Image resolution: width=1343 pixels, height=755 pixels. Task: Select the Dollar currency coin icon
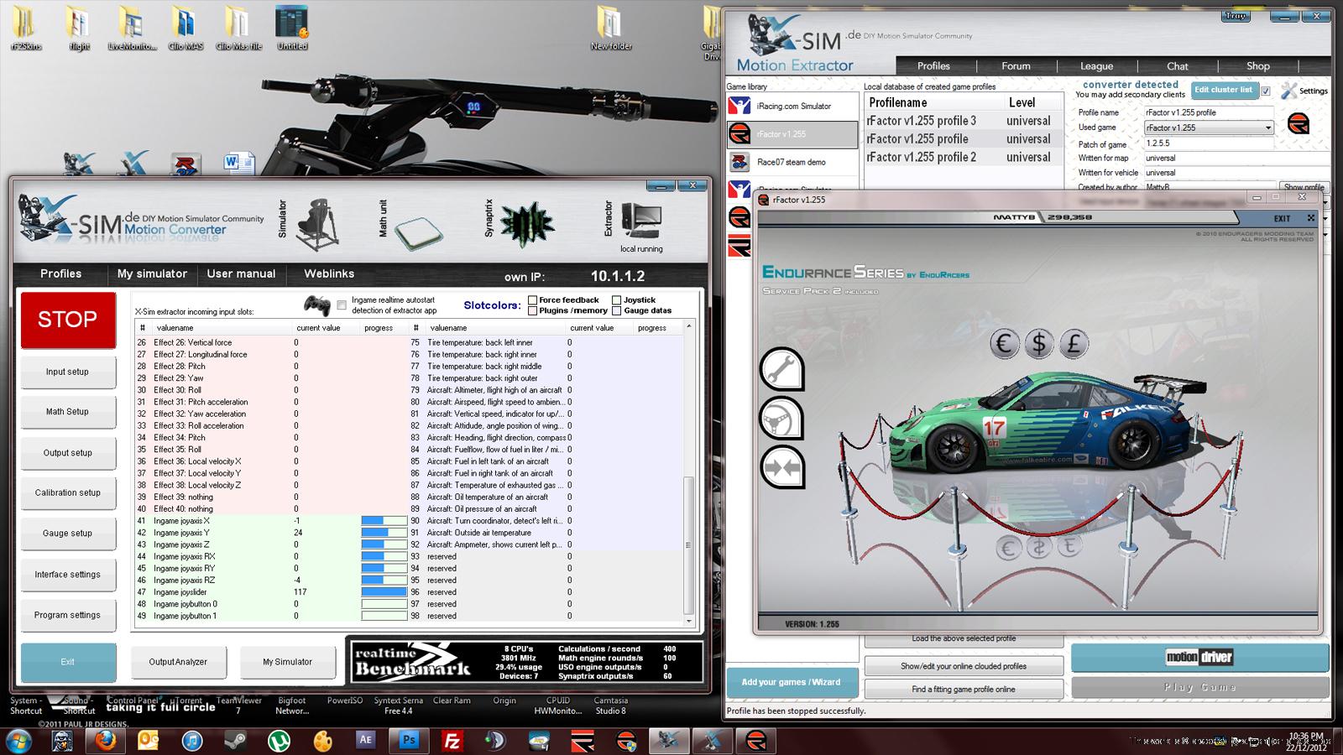(1039, 342)
